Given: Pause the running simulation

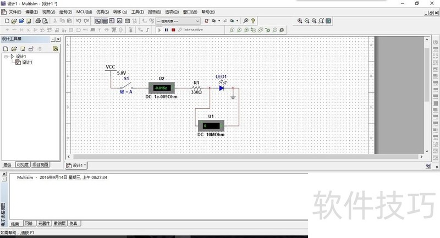Looking at the screenshot, I should (x=167, y=30).
